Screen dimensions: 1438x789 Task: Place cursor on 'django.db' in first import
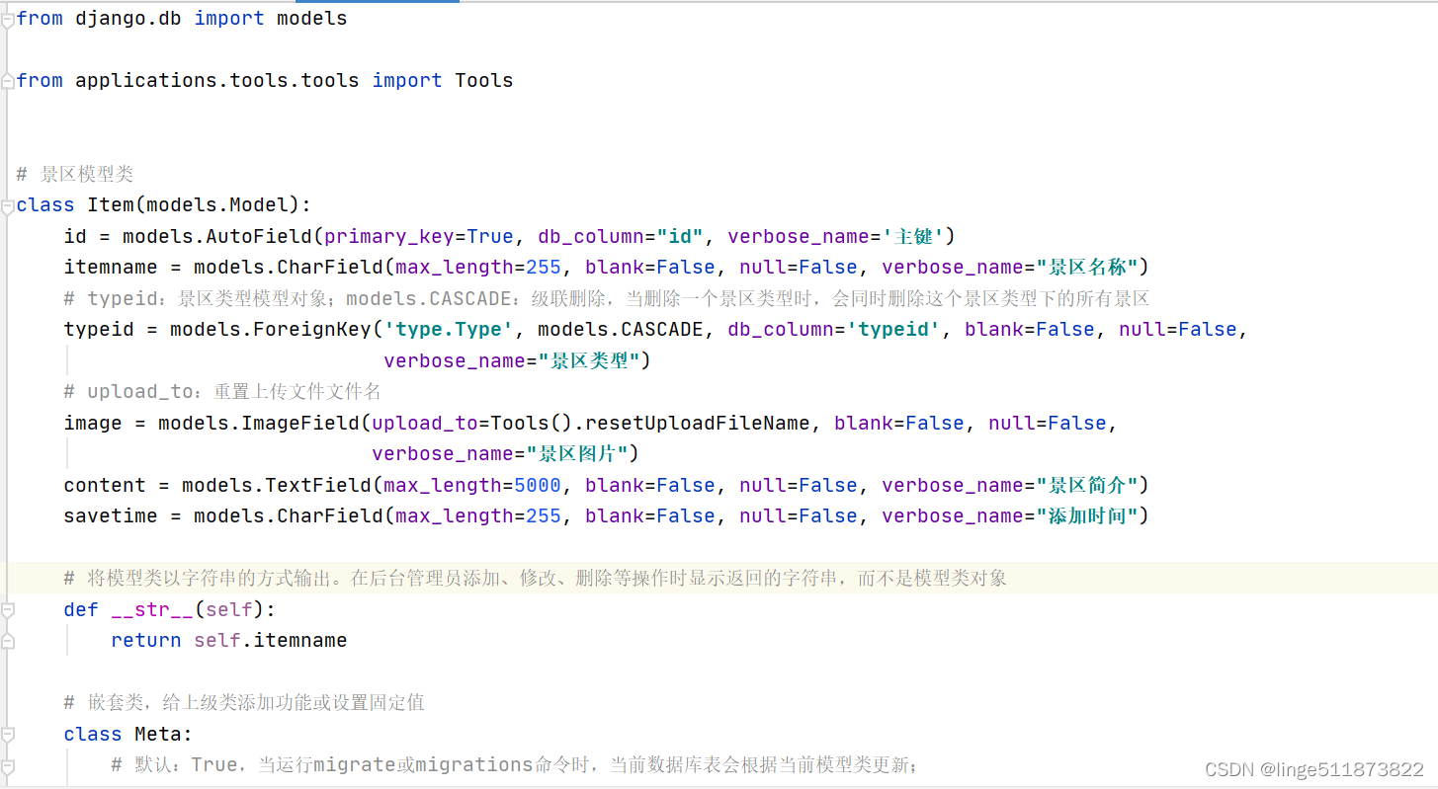pyautogui.click(x=128, y=19)
